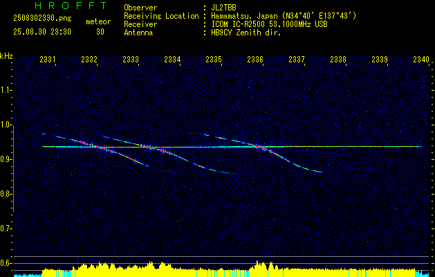The image size is (435, 277).
Task: Click the 2332 time marker
Action: pyautogui.click(x=89, y=59)
